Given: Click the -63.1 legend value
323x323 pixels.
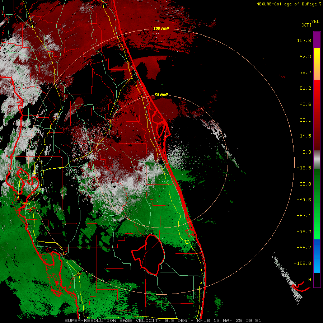Looking at the screenshot, I should [304, 216].
